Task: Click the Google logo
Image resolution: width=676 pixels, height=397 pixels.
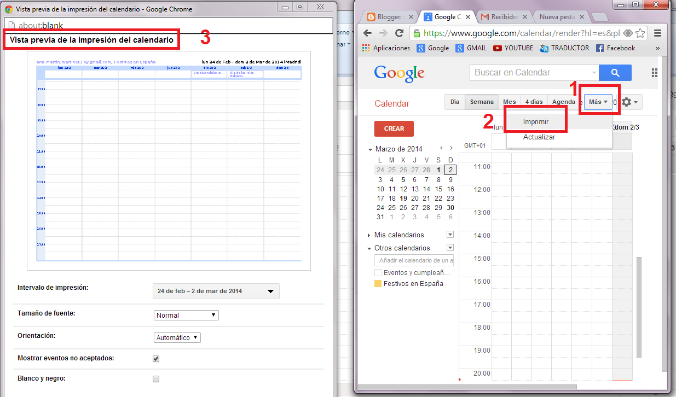Action: (x=400, y=74)
